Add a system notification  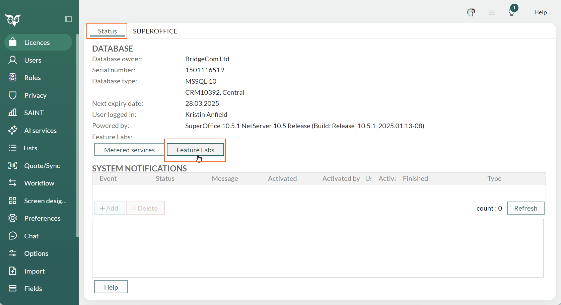coord(110,208)
